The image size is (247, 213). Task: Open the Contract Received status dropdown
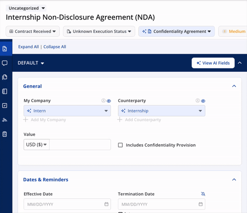(33, 31)
